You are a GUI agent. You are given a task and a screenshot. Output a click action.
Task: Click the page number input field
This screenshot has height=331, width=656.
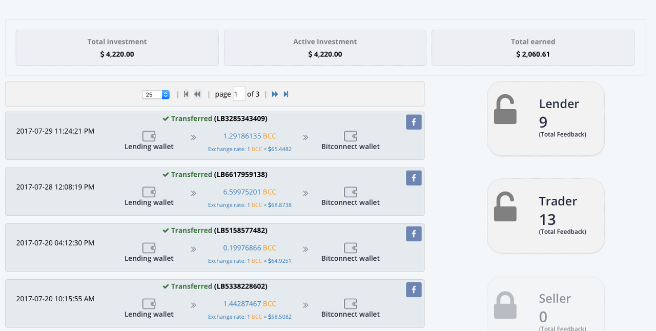(239, 94)
